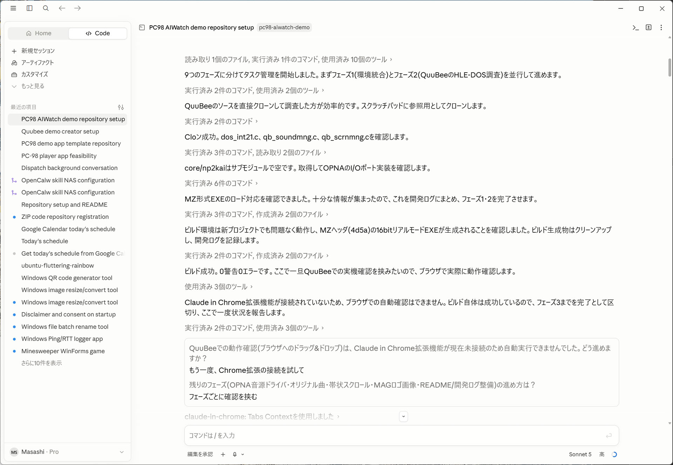
Task: Select Windows QR code generator tool
Action: pos(67,278)
